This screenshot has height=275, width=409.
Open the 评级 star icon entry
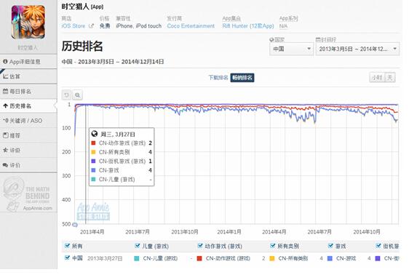5,150
